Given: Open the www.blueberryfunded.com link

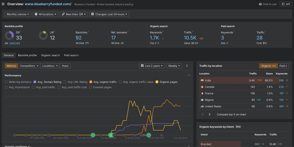Looking at the screenshot, I should pyautogui.click(x=48, y=4).
